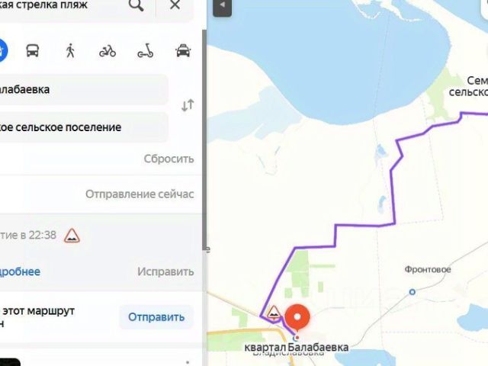Click the road warning sign on map

(x=274, y=313)
